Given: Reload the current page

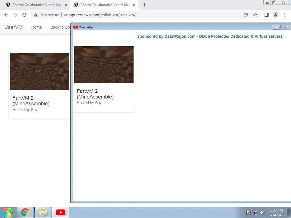Looking at the screenshot, I should coord(24,15).
